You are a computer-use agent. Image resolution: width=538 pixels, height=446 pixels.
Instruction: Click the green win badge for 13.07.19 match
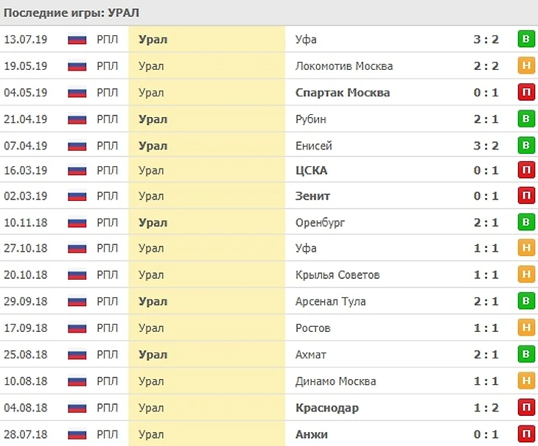(525, 40)
